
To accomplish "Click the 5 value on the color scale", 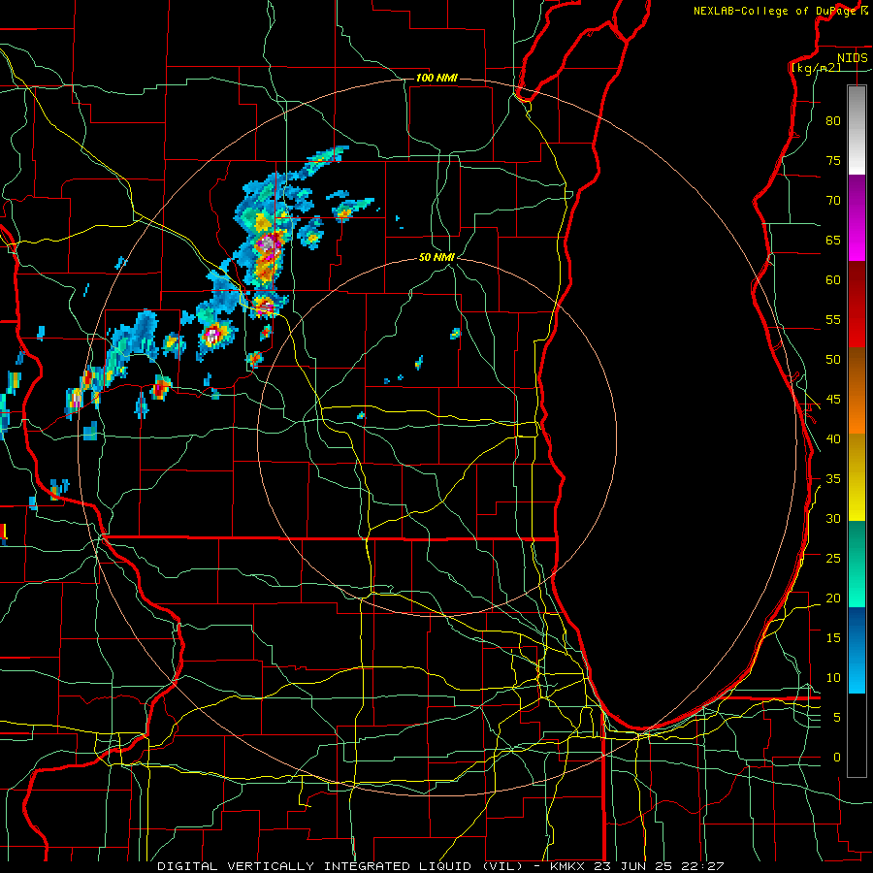I will click(837, 718).
